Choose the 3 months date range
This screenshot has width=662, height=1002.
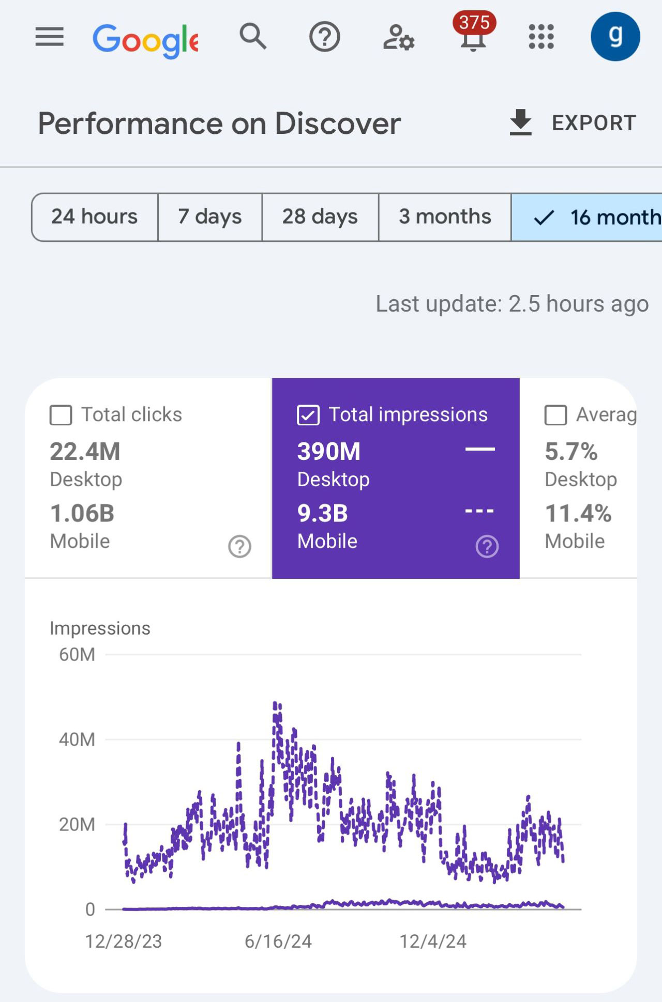click(x=445, y=217)
